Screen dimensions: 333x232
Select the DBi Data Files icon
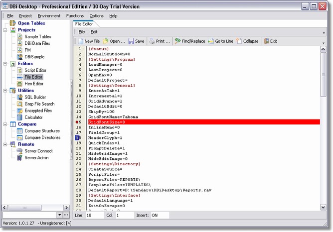click(x=20, y=43)
